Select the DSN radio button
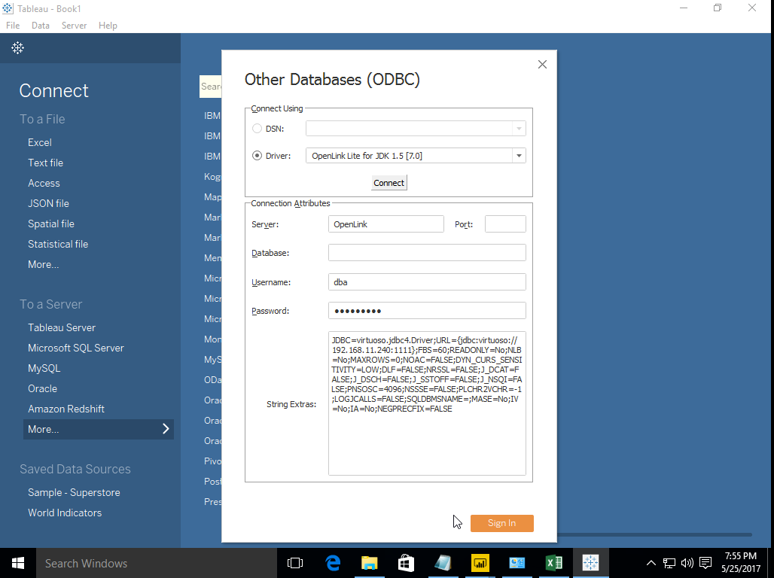The image size is (774, 578). (x=257, y=129)
